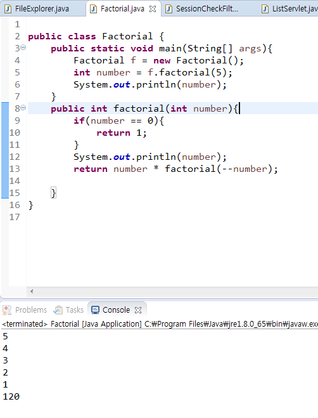
Task: Place cursor on 'public class Factorial {' line
Action: (96, 37)
